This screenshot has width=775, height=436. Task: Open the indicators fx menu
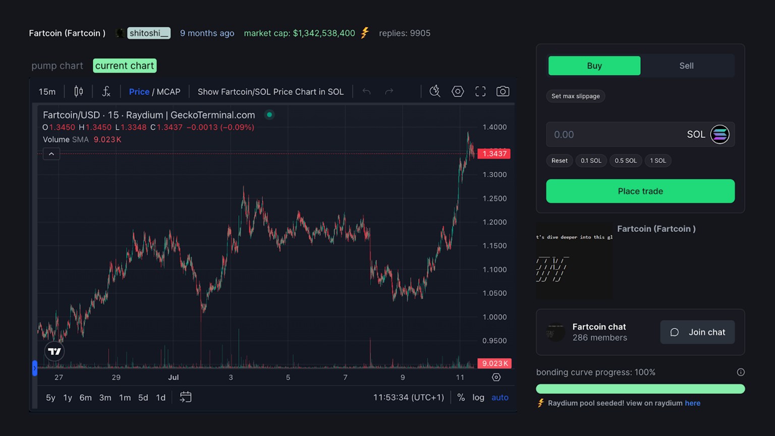click(x=106, y=91)
